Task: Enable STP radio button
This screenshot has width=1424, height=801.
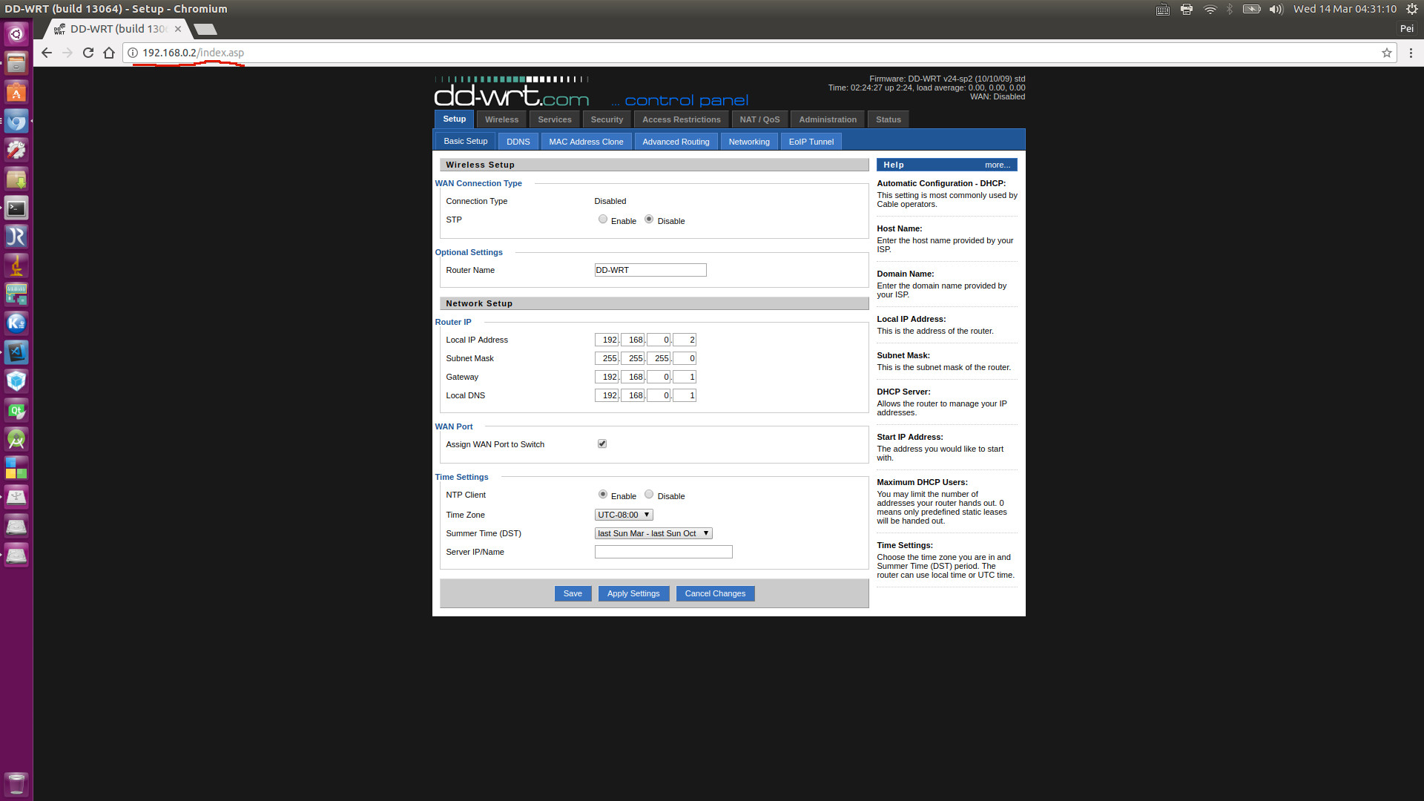Action: point(602,218)
